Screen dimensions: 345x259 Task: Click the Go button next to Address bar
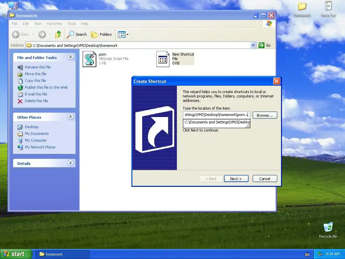point(264,45)
